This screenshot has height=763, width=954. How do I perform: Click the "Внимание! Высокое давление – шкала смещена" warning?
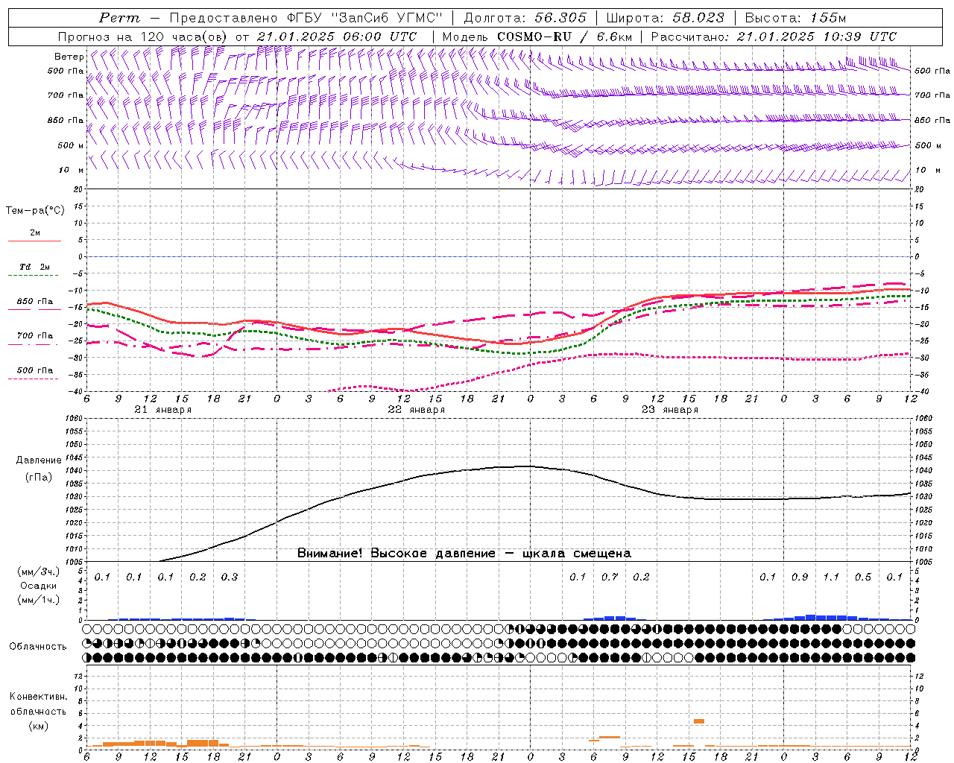[x=464, y=554]
